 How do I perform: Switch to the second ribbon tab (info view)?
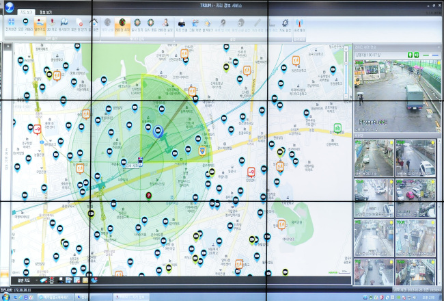(x=46, y=12)
